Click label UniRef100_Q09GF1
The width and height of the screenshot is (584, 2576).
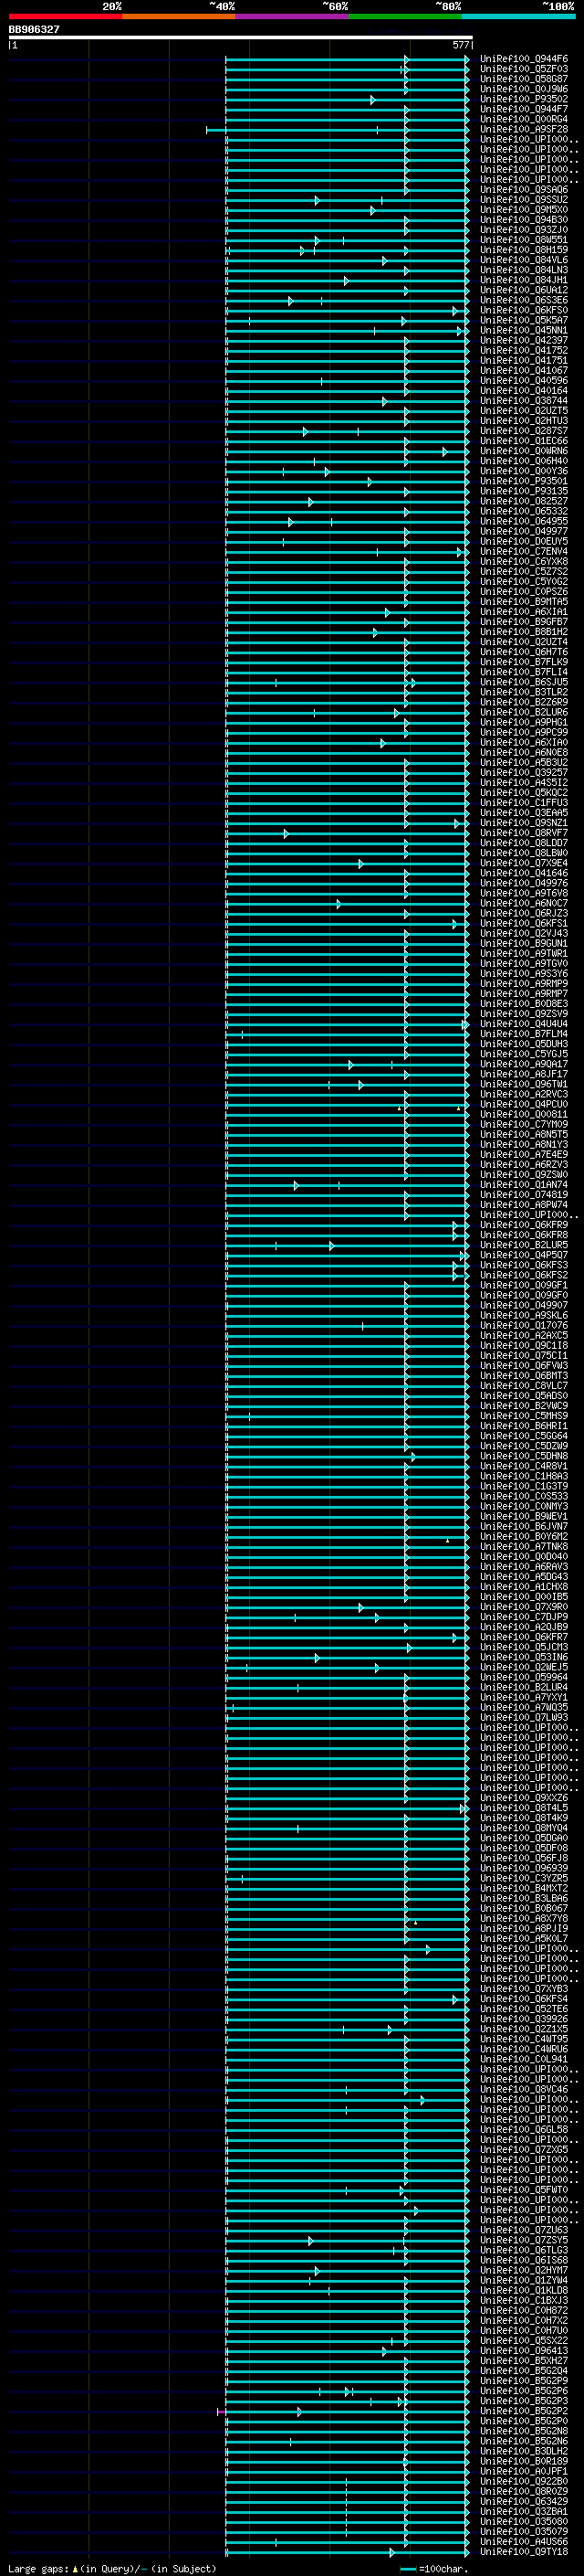[x=524, y=1285]
